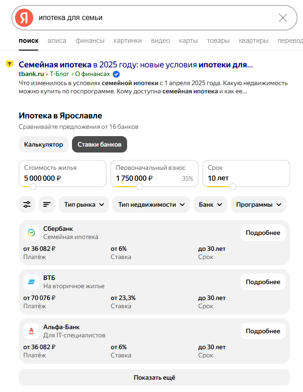This screenshot has width=303, height=392.
Task: Open the sort order icon
Action: (47, 204)
